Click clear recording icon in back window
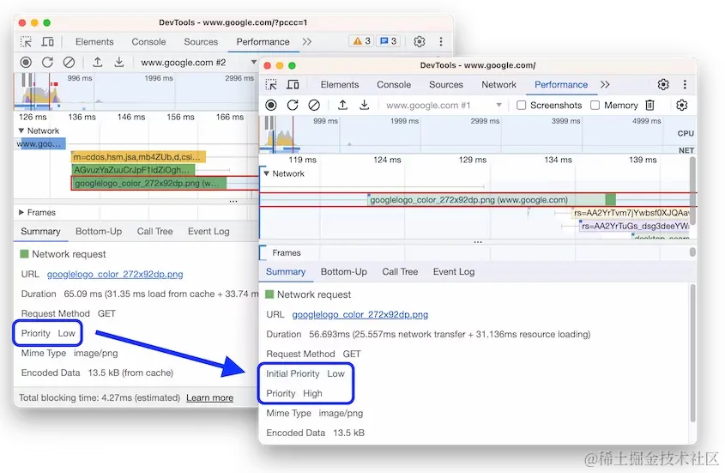The width and height of the screenshot is (725, 473). pos(69,62)
